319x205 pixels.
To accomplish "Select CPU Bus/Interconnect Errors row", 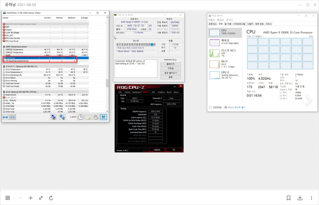I will [x=46, y=61].
